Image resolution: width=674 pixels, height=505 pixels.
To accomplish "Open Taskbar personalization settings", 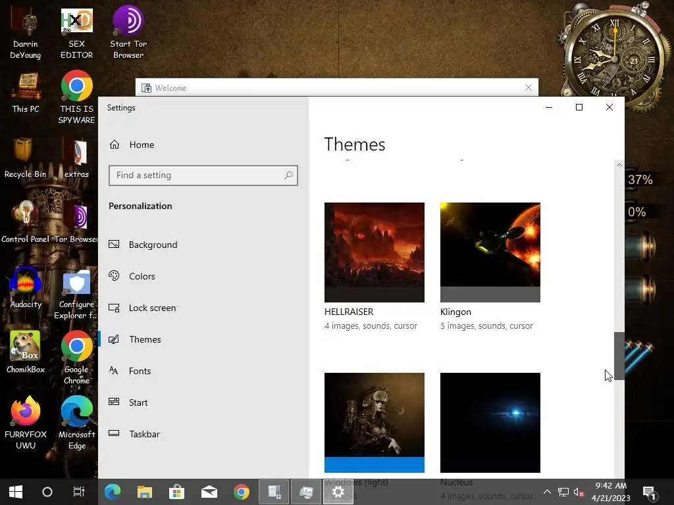I will 144,434.
